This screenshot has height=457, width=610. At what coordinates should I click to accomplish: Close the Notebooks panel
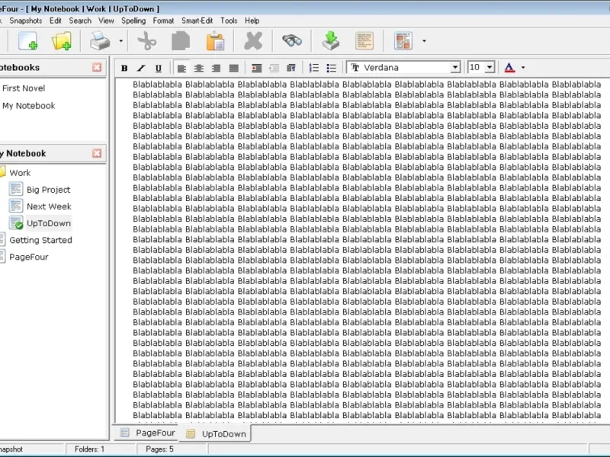tap(97, 67)
